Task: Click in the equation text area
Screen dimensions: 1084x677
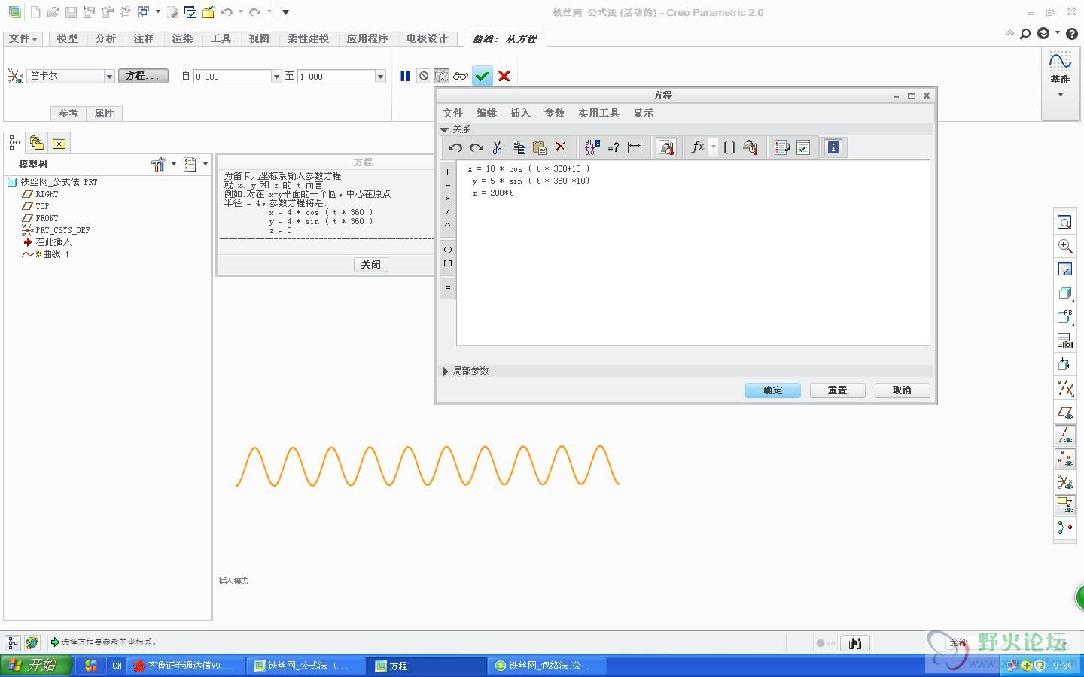Action: point(693,253)
